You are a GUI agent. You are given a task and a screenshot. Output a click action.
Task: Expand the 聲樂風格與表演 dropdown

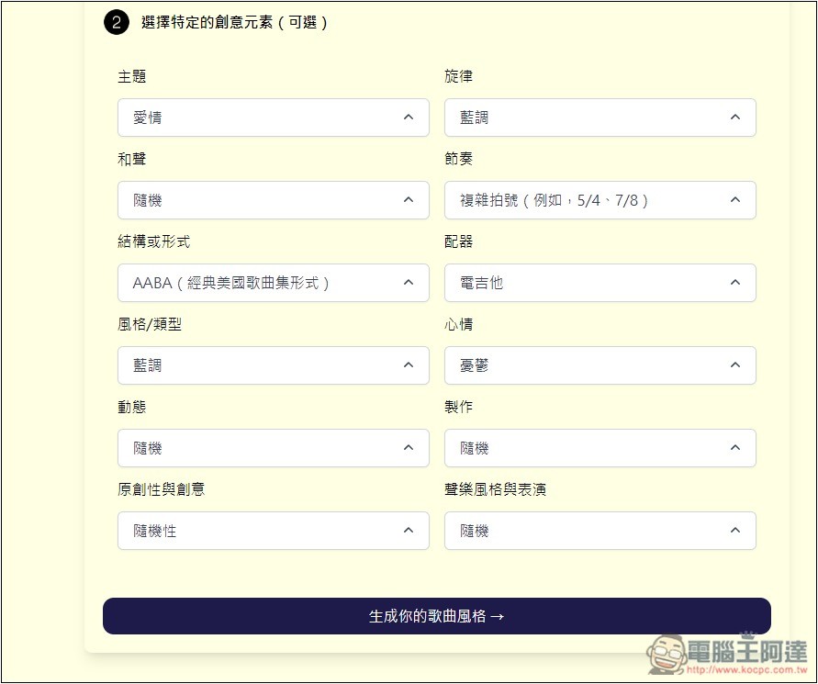click(x=599, y=531)
